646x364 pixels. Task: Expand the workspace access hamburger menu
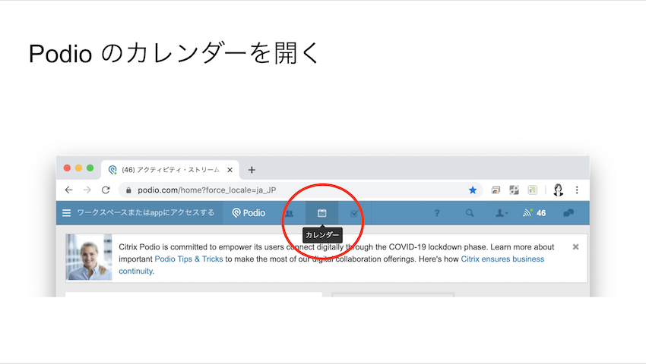[x=67, y=213]
